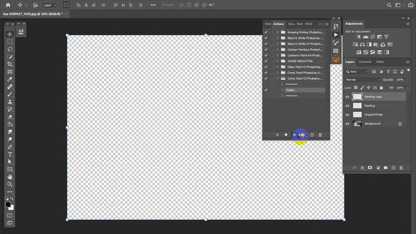Viewport: 416px width, 234px height.
Task: Create a new layer group
Action: pos(385,168)
